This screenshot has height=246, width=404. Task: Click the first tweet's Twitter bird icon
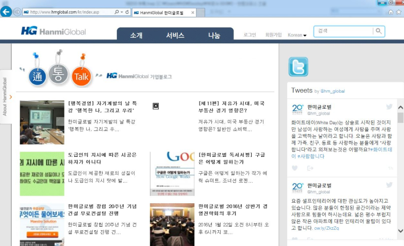[389, 107]
